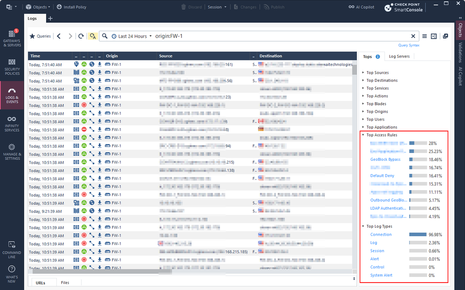Open Security Policies view
465x290 pixels.
[12, 67]
